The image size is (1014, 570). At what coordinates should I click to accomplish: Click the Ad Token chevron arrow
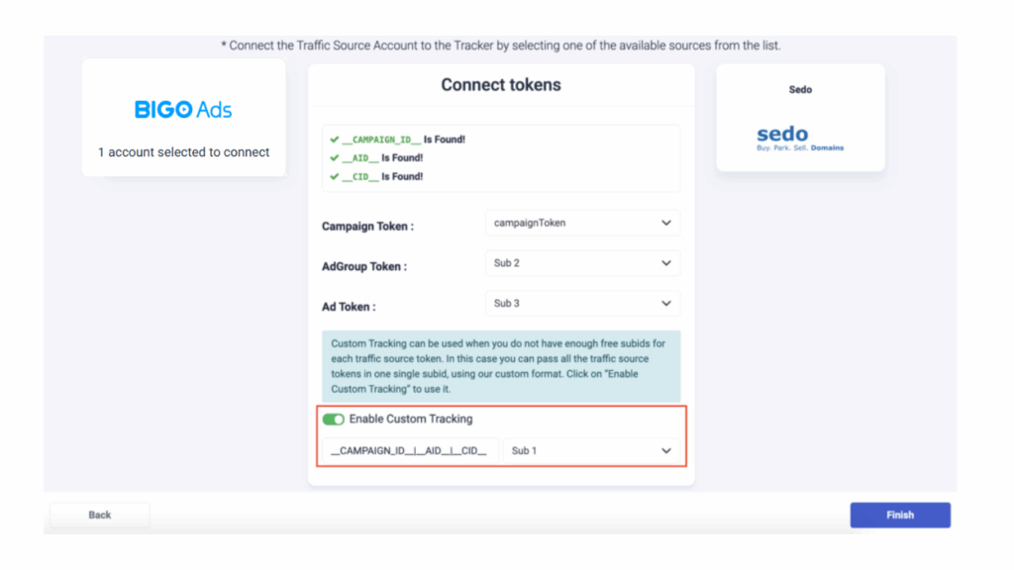pyautogui.click(x=666, y=303)
